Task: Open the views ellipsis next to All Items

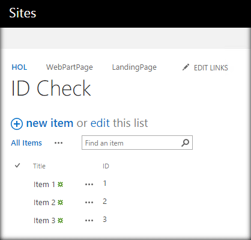Action: point(58,143)
